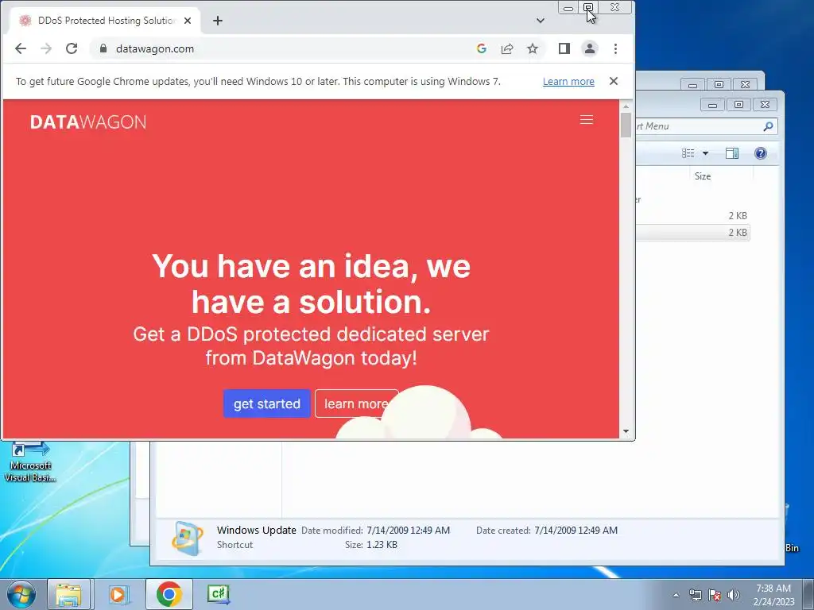Minimize the front Explorer window
The image size is (814, 610).
point(713,104)
